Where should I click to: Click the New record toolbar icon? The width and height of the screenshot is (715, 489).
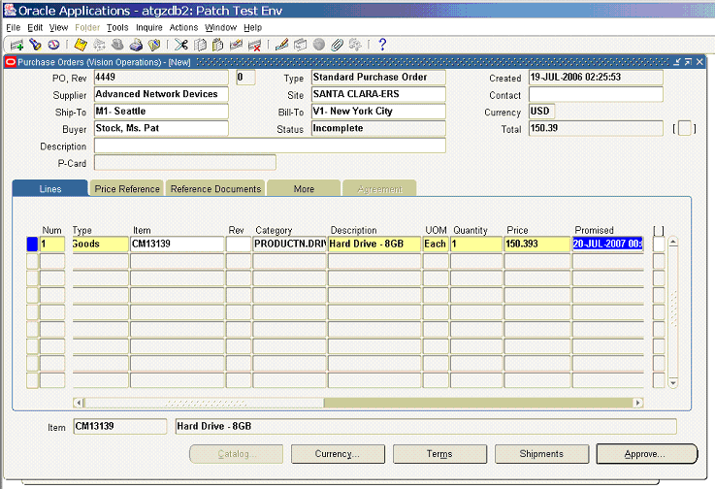click(x=16, y=45)
